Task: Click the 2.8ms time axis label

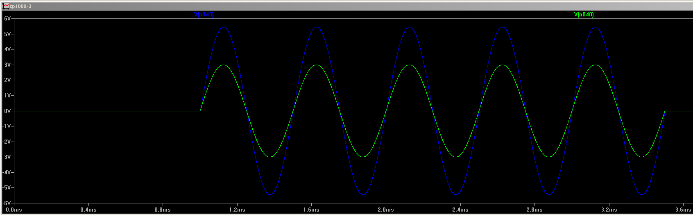Action: pos(534,210)
